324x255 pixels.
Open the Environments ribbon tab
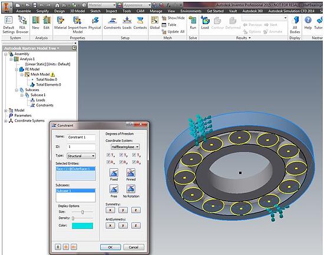point(191,11)
